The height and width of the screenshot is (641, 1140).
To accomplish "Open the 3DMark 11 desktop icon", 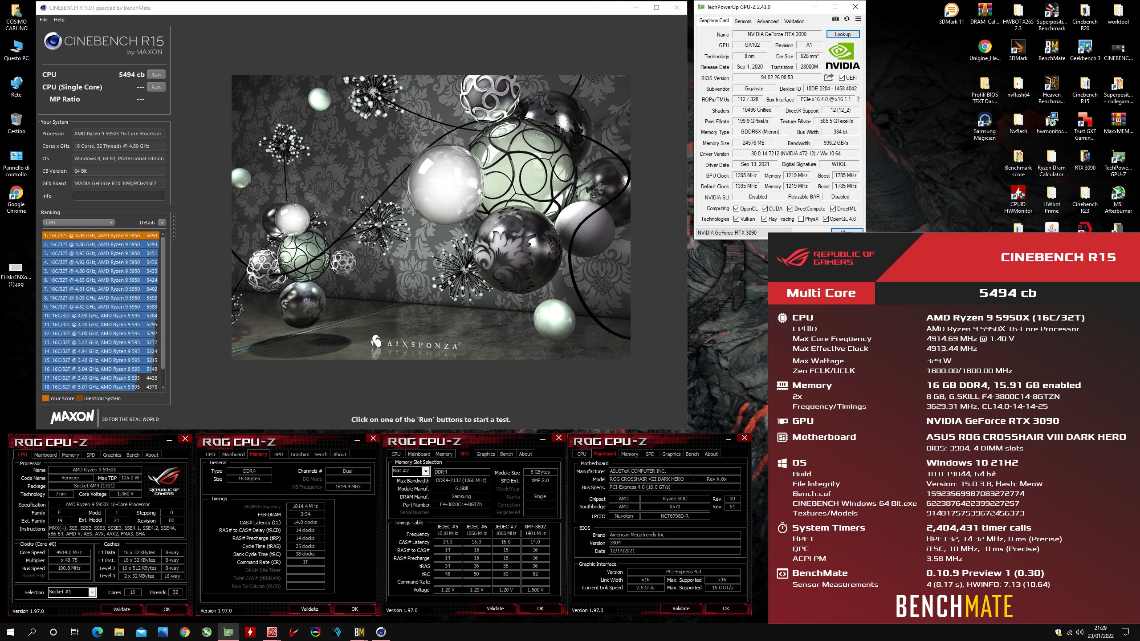I will [x=951, y=14].
